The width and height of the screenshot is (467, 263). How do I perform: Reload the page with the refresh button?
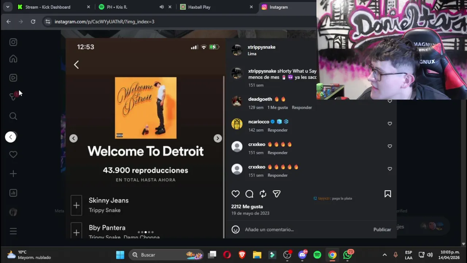point(33,22)
